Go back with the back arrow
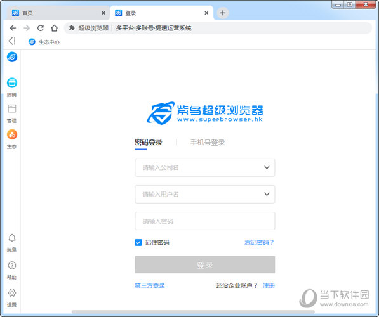 pos(13,28)
